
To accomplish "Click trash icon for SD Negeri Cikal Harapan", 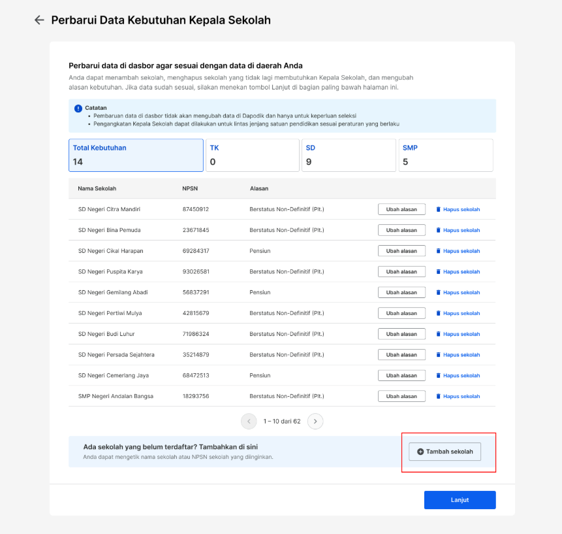I will click(438, 251).
